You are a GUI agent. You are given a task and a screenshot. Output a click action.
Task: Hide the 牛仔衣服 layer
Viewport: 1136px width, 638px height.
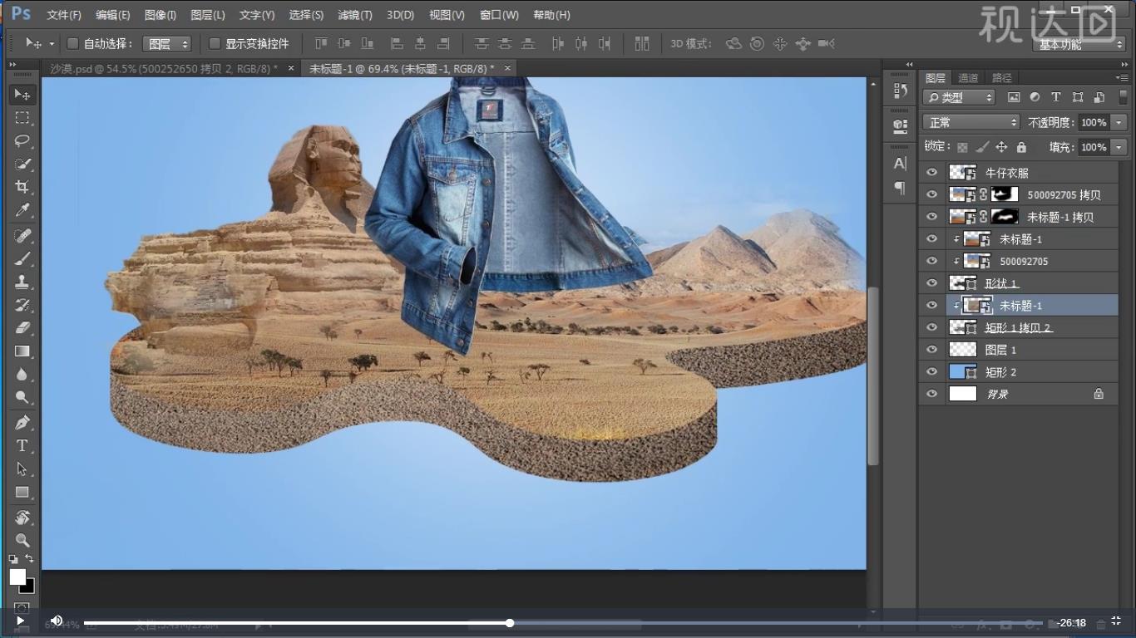pyautogui.click(x=931, y=173)
